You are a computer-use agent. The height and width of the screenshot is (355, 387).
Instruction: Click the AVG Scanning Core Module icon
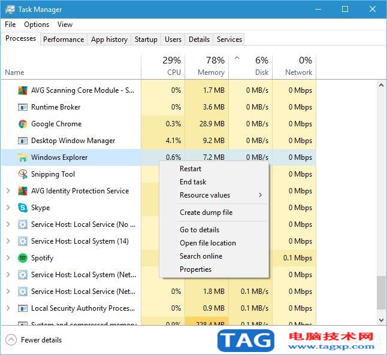pos(23,90)
